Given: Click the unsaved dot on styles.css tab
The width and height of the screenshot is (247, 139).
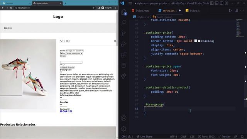Looking at the screenshot, I should (x=180, y=10).
